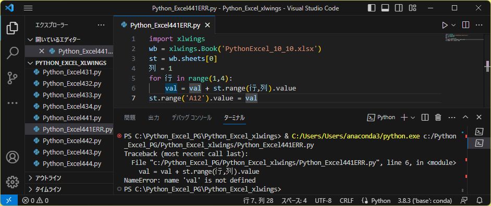Change language mode via Python status item
This screenshot has width=491, height=206.
pyautogui.click(x=376, y=201)
